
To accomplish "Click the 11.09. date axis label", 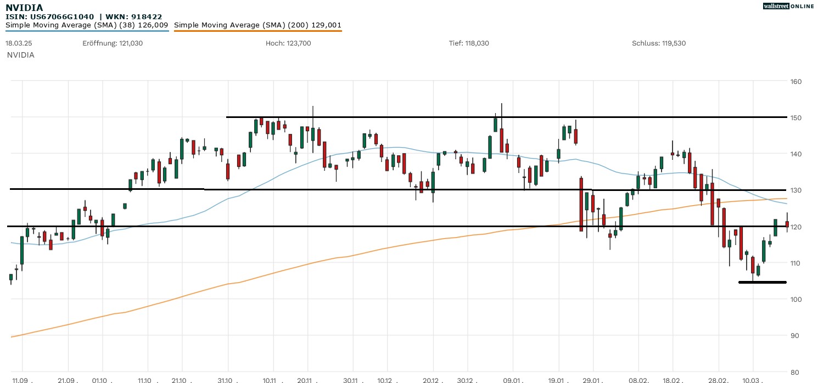I will click(23, 380).
